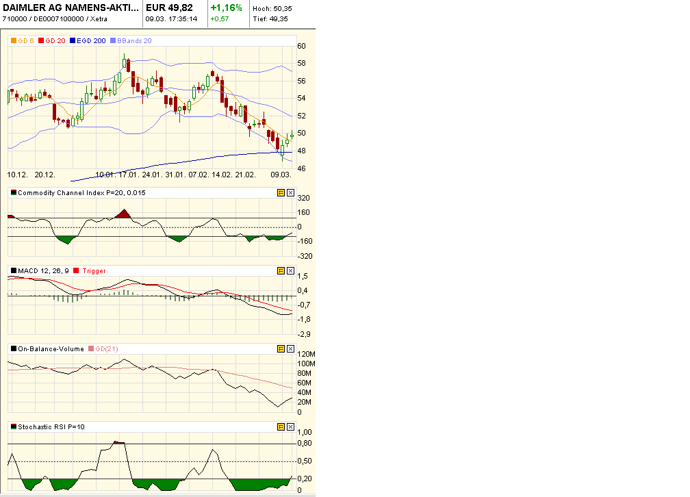Open settings icon of MACD panel
The height and width of the screenshot is (497, 690).
pos(281,270)
